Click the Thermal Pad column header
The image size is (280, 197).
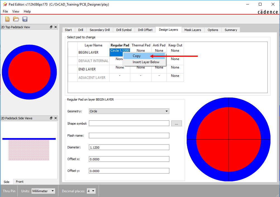coord(141,45)
